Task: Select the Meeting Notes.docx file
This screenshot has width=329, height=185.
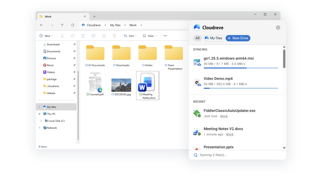Action: [148, 86]
